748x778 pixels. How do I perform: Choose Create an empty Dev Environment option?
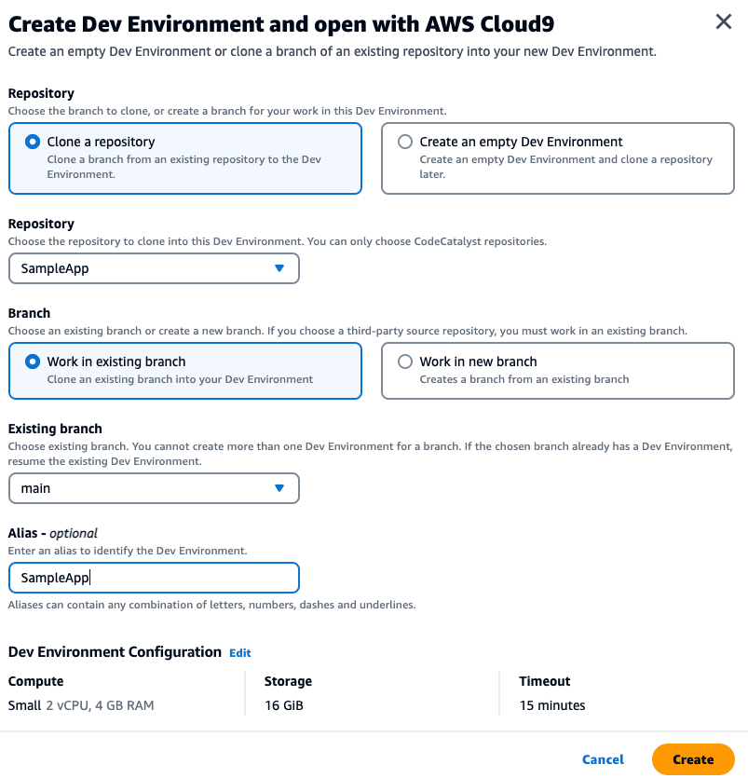(x=405, y=143)
